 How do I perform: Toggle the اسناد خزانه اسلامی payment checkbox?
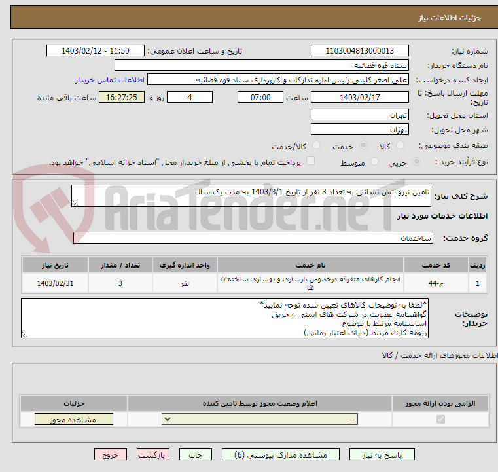point(310,161)
